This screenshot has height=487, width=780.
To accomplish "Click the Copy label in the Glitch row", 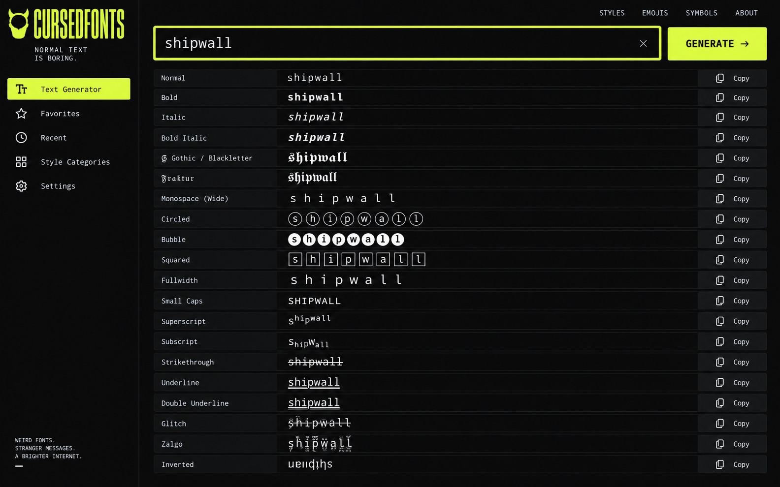I will click(x=741, y=424).
